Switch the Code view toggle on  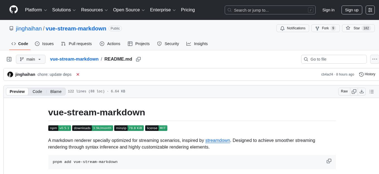[x=37, y=91]
